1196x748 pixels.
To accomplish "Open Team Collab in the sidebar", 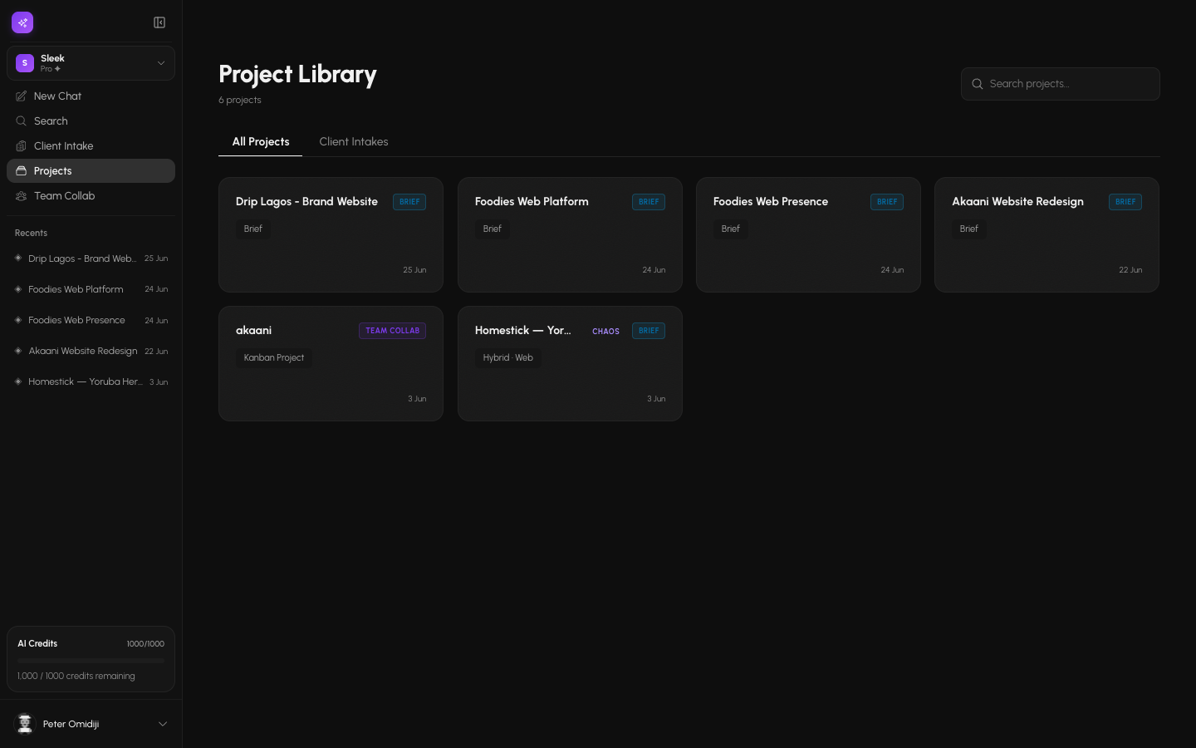I will pyautogui.click(x=91, y=196).
